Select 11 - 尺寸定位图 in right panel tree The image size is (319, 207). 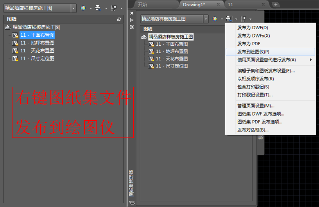point(172,66)
